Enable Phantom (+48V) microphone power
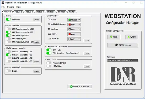 click(49, 63)
